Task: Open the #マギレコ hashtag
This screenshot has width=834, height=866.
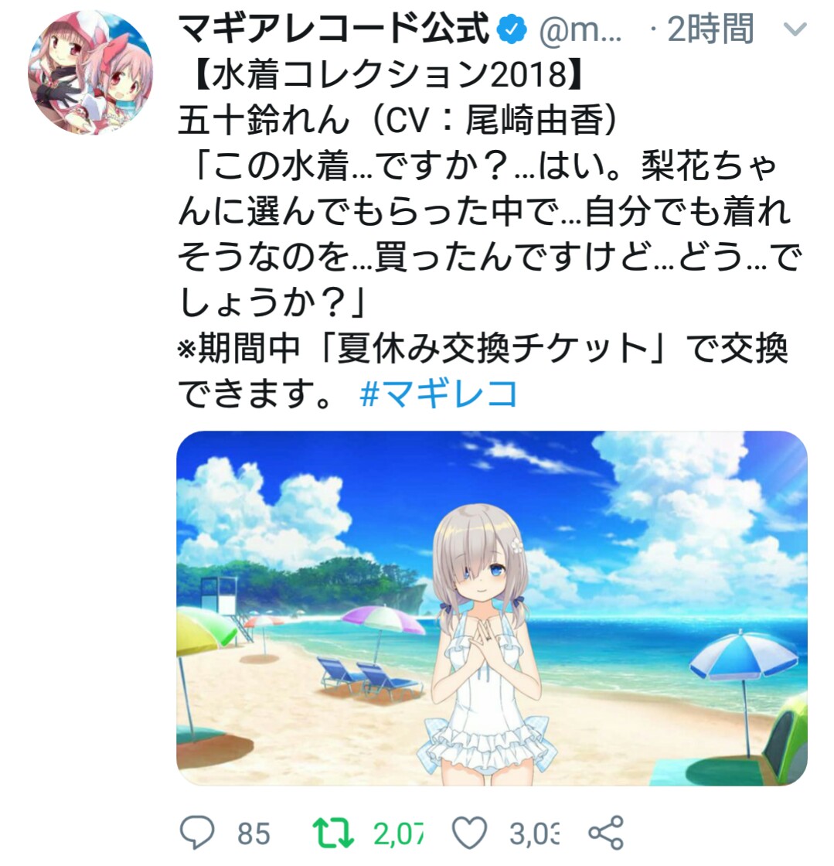Action: coord(438,394)
